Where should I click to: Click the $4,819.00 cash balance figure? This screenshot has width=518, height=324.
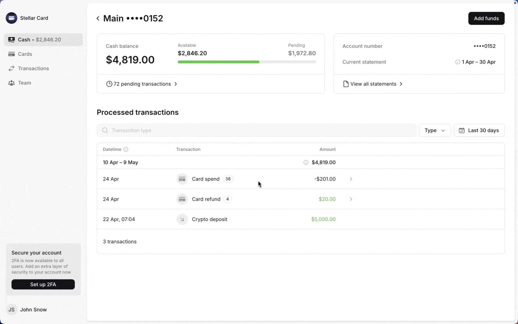click(x=130, y=60)
